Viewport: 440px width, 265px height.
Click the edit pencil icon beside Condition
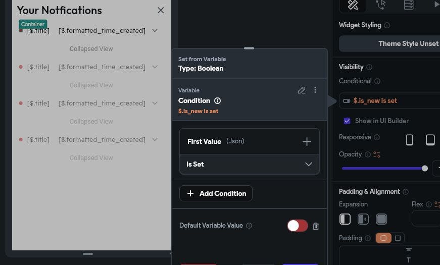tap(302, 90)
